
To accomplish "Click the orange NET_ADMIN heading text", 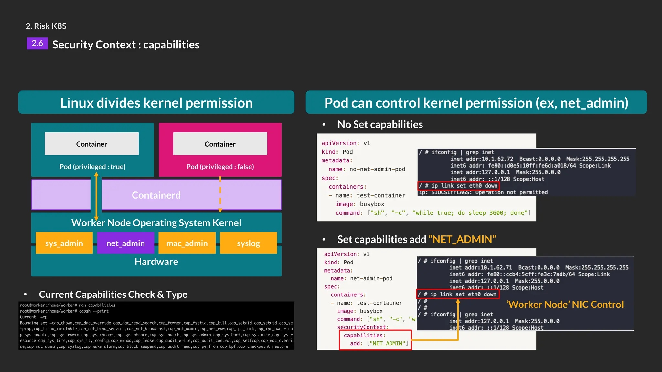I will [462, 239].
